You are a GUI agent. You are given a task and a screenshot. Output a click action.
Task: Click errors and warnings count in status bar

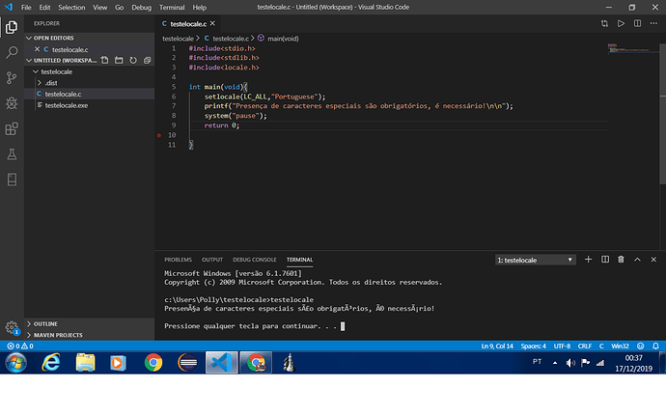point(20,346)
